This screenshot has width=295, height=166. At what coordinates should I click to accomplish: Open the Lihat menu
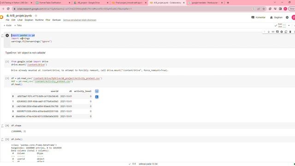tap(20, 20)
